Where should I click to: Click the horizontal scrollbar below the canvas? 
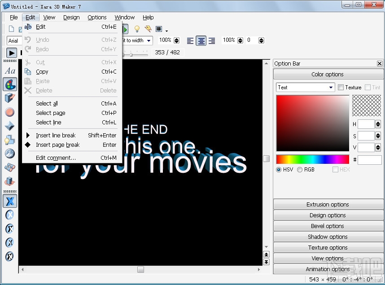140,270
